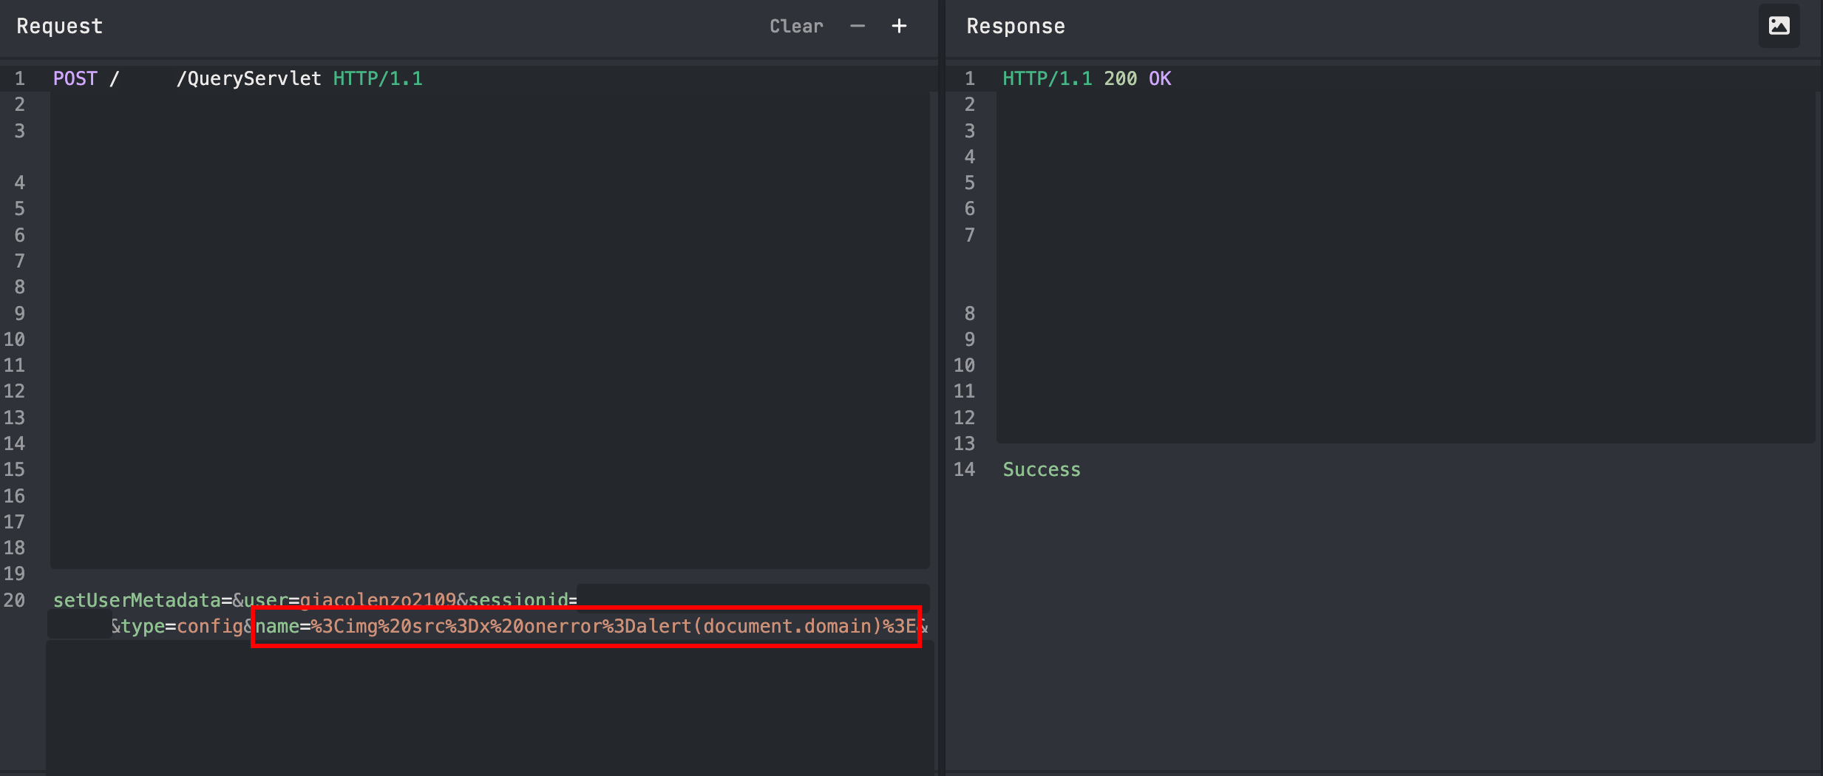Click setUserMetadata parameter in request body
Screen dimensions: 1823x776
(138, 600)
